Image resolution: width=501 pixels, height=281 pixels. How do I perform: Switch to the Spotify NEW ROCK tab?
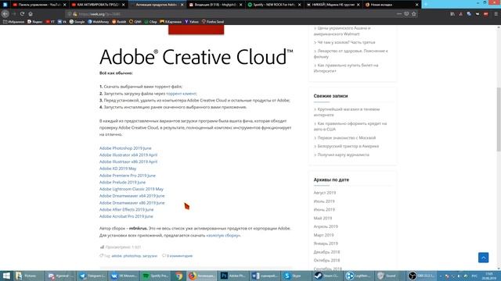pos(274,5)
